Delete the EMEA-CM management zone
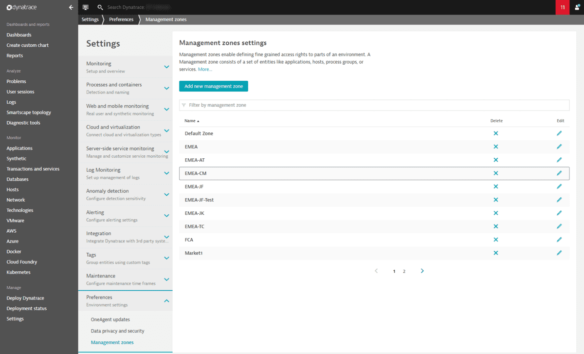The image size is (584, 354). (495, 173)
